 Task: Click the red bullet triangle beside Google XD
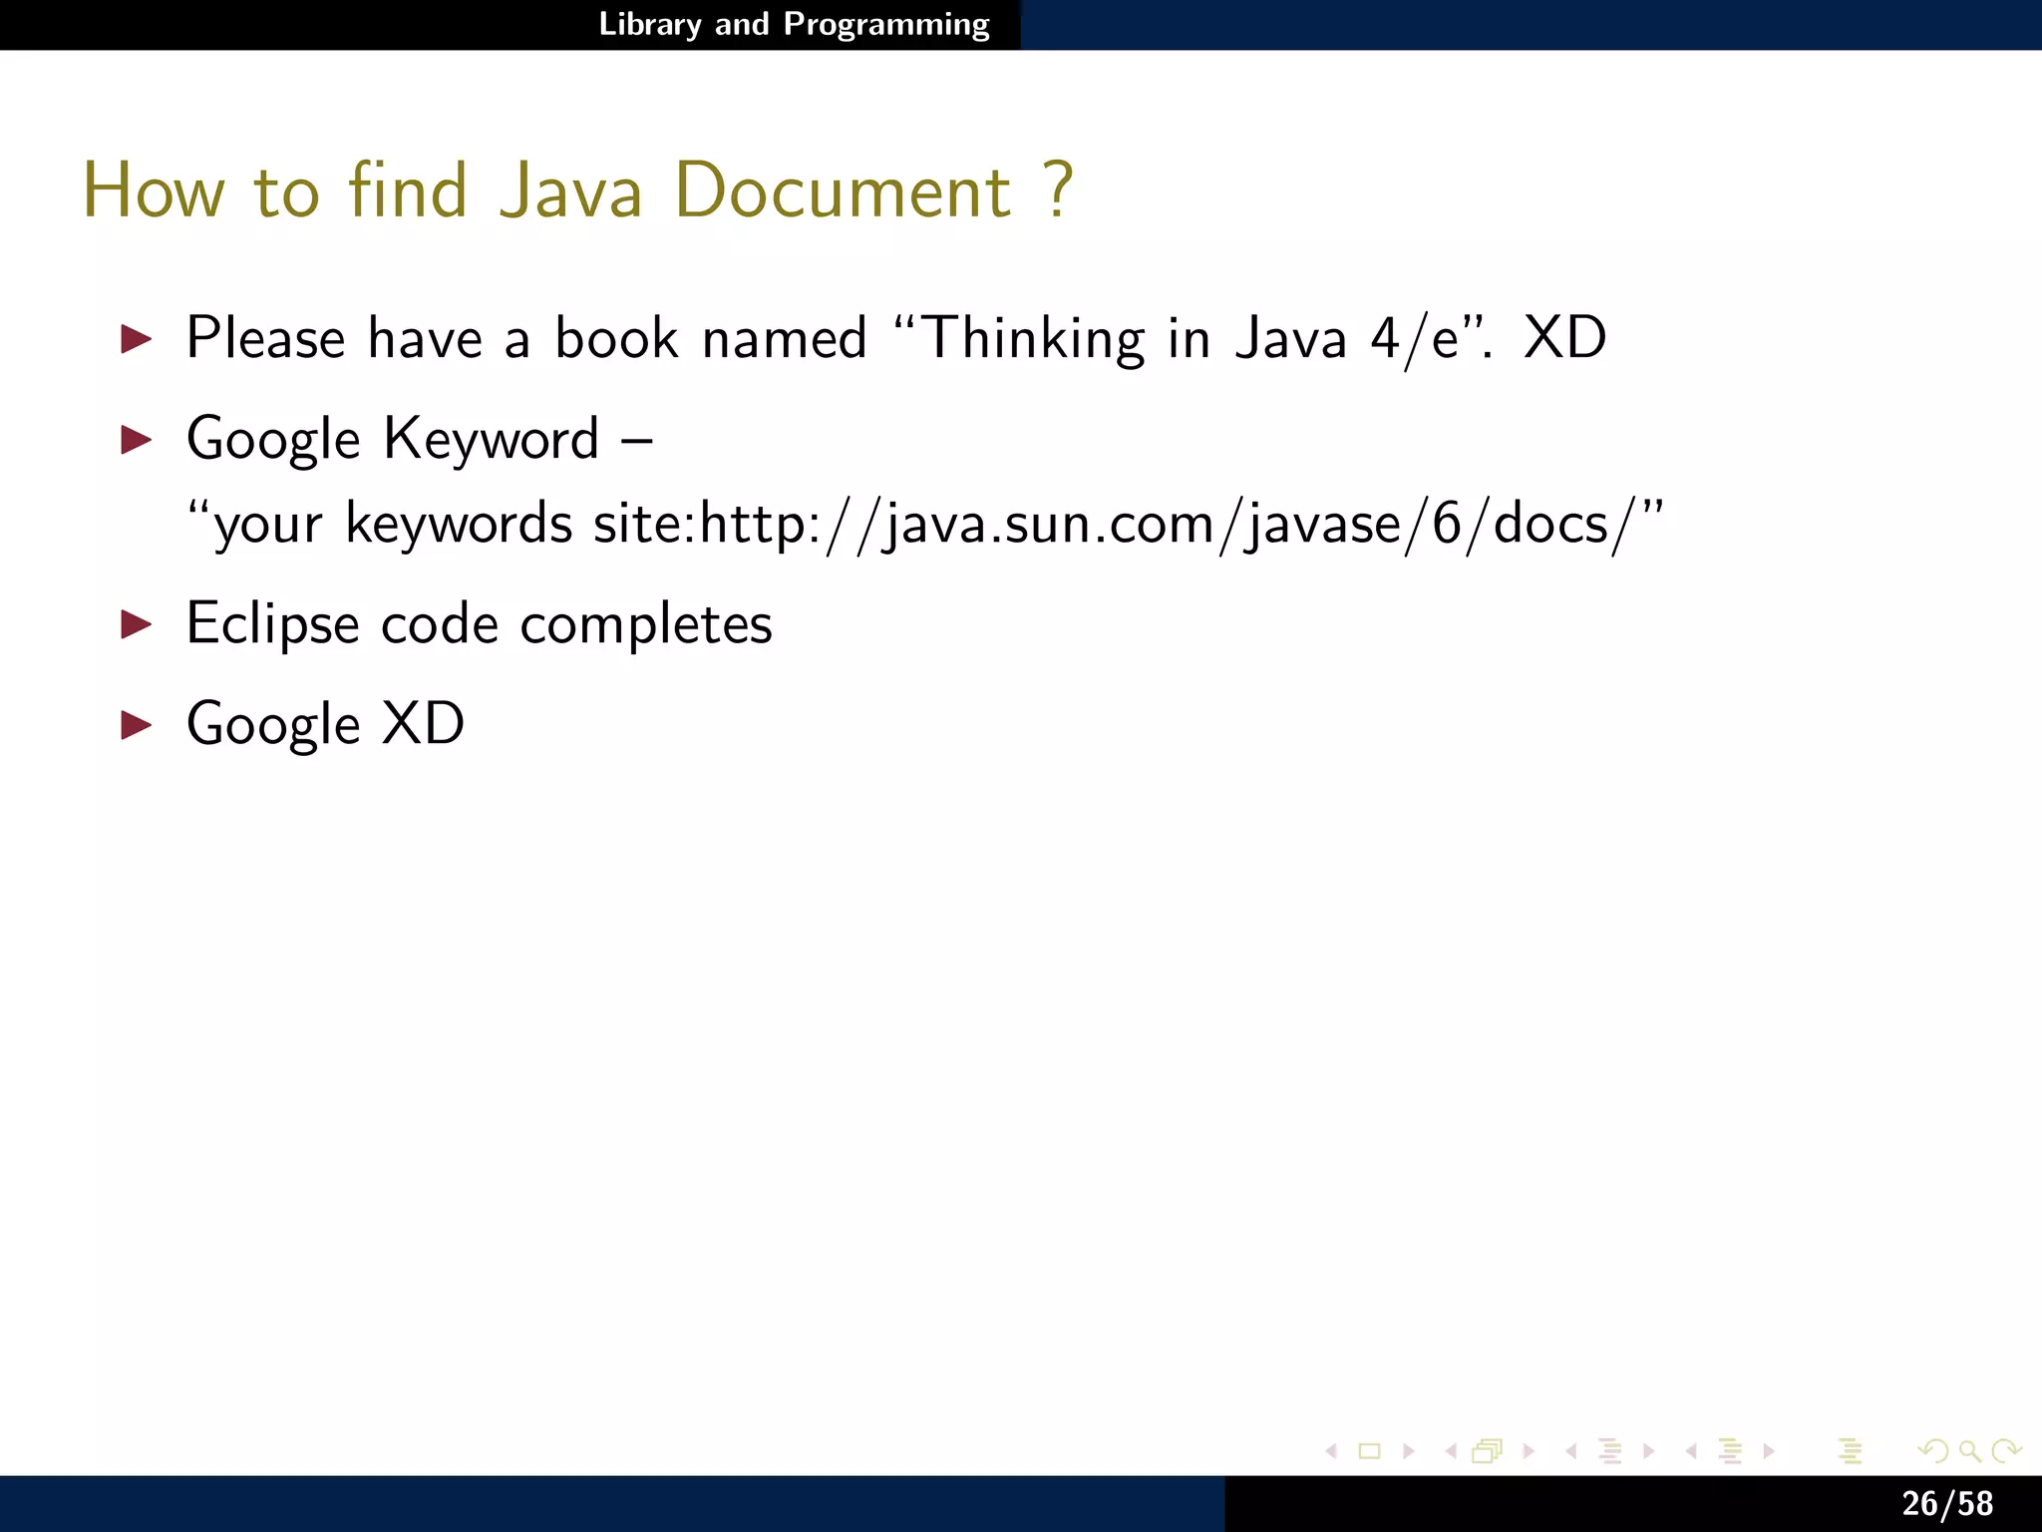pyautogui.click(x=137, y=725)
